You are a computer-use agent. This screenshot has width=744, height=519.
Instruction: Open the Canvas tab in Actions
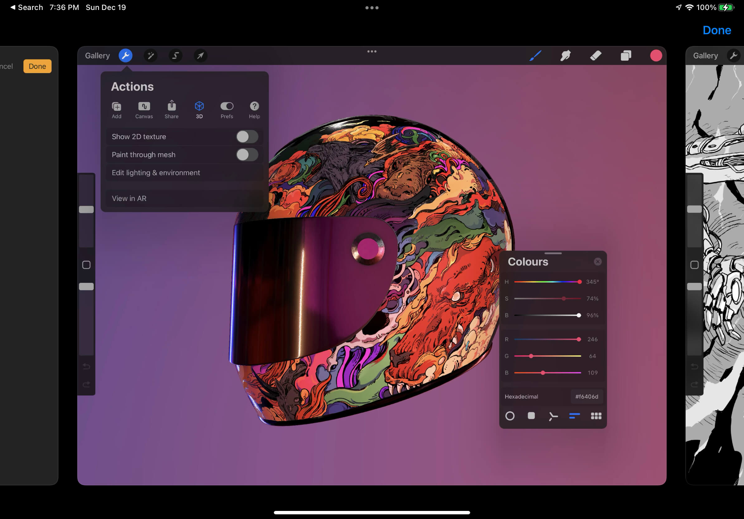tap(144, 110)
